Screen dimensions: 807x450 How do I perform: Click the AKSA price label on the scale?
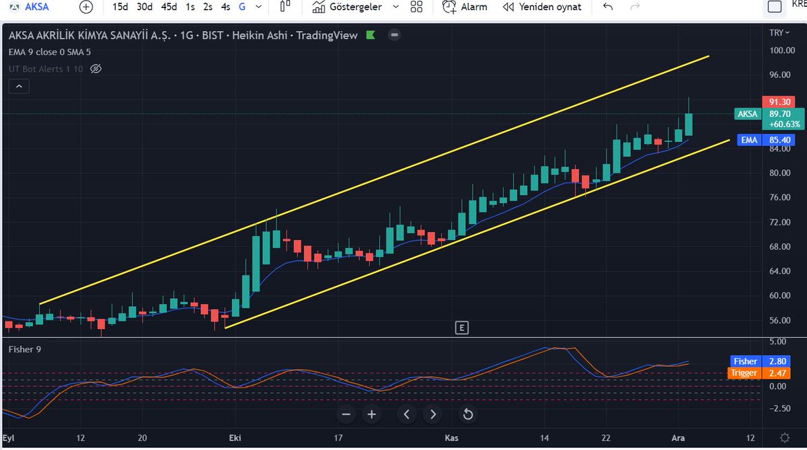click(x=747, y=114)
